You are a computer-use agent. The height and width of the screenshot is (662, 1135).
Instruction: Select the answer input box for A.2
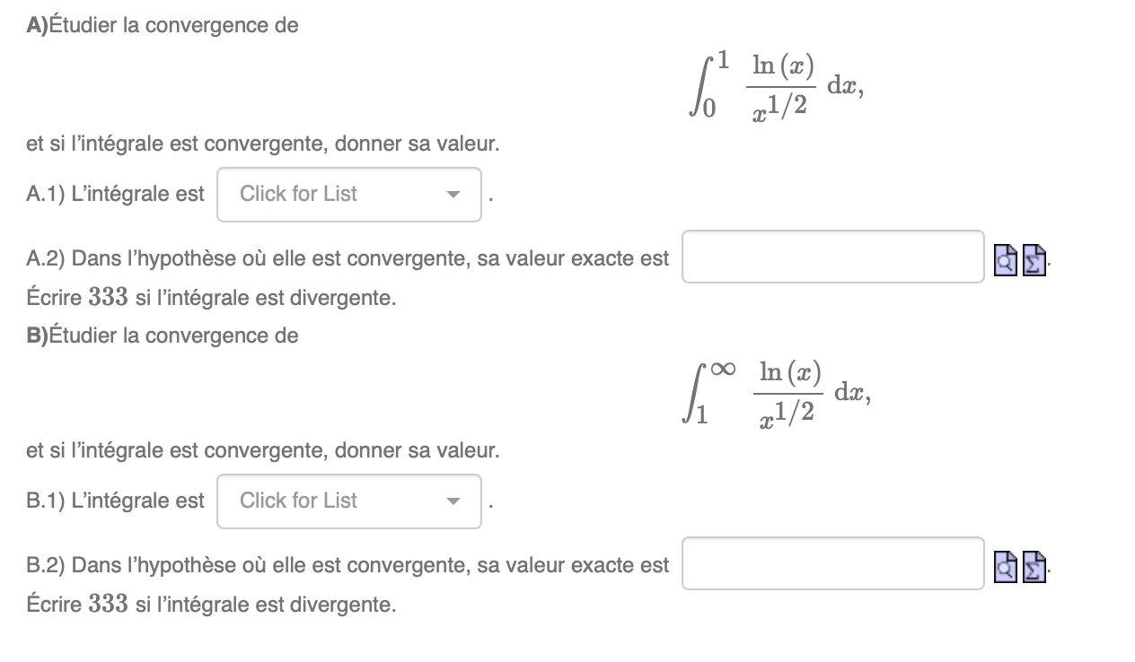click(832, 257)
